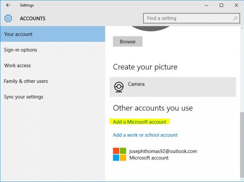
Task: Click the Browse button for a picture
Action: coord(128,42)
